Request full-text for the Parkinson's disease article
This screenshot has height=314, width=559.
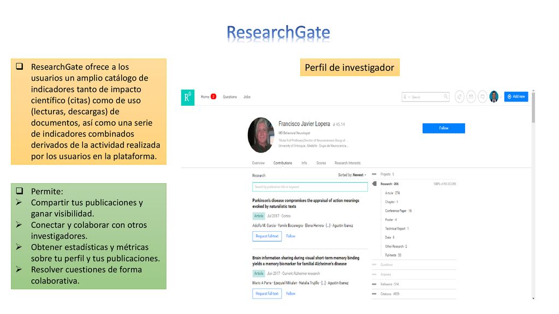point(267,236)
